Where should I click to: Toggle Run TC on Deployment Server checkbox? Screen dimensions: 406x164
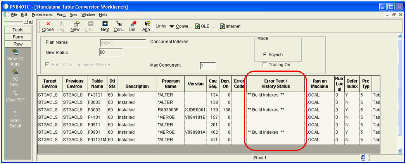click(x=47, y=64)
